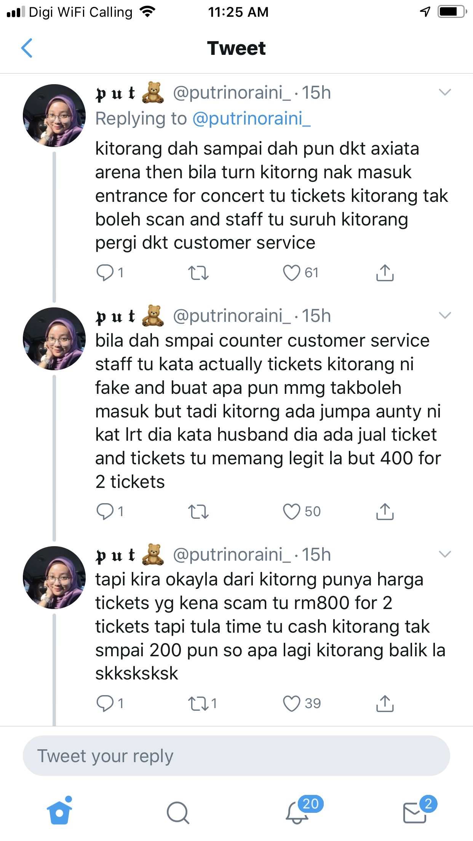473x841 pixels.
Task: Like the tweet with 39 likes
Action: tap(292, 703)
